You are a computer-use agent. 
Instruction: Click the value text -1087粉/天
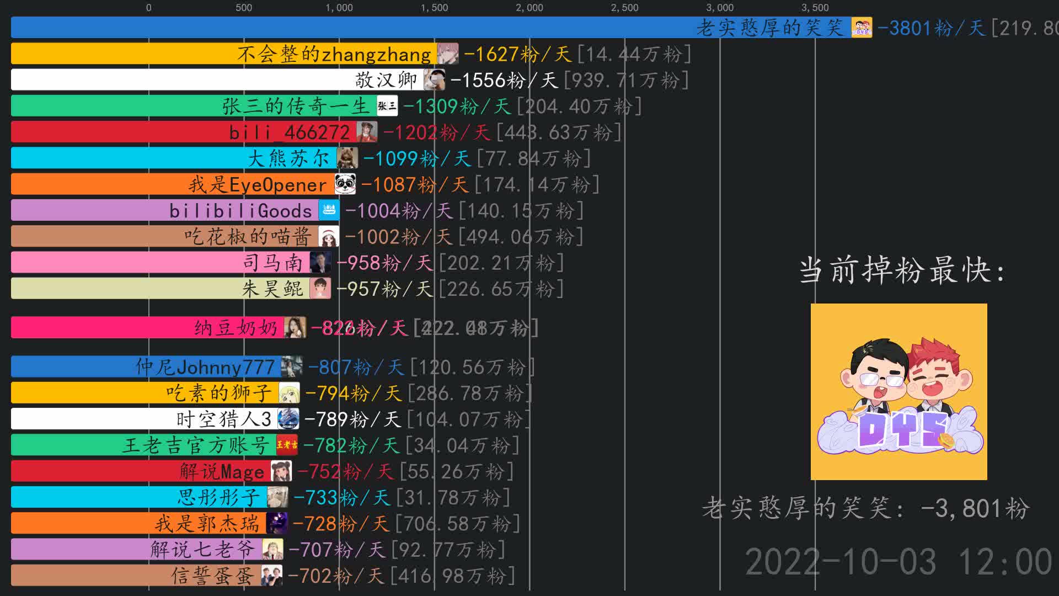pyautogui.click(x=415, y=184)
